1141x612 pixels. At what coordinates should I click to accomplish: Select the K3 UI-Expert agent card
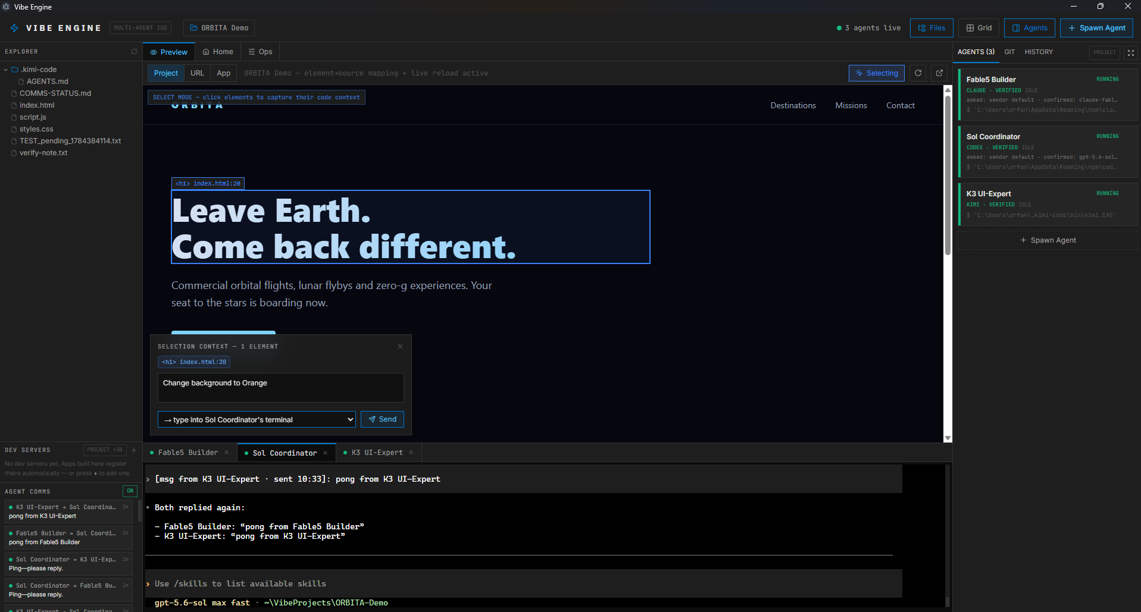coord(1048,204)
